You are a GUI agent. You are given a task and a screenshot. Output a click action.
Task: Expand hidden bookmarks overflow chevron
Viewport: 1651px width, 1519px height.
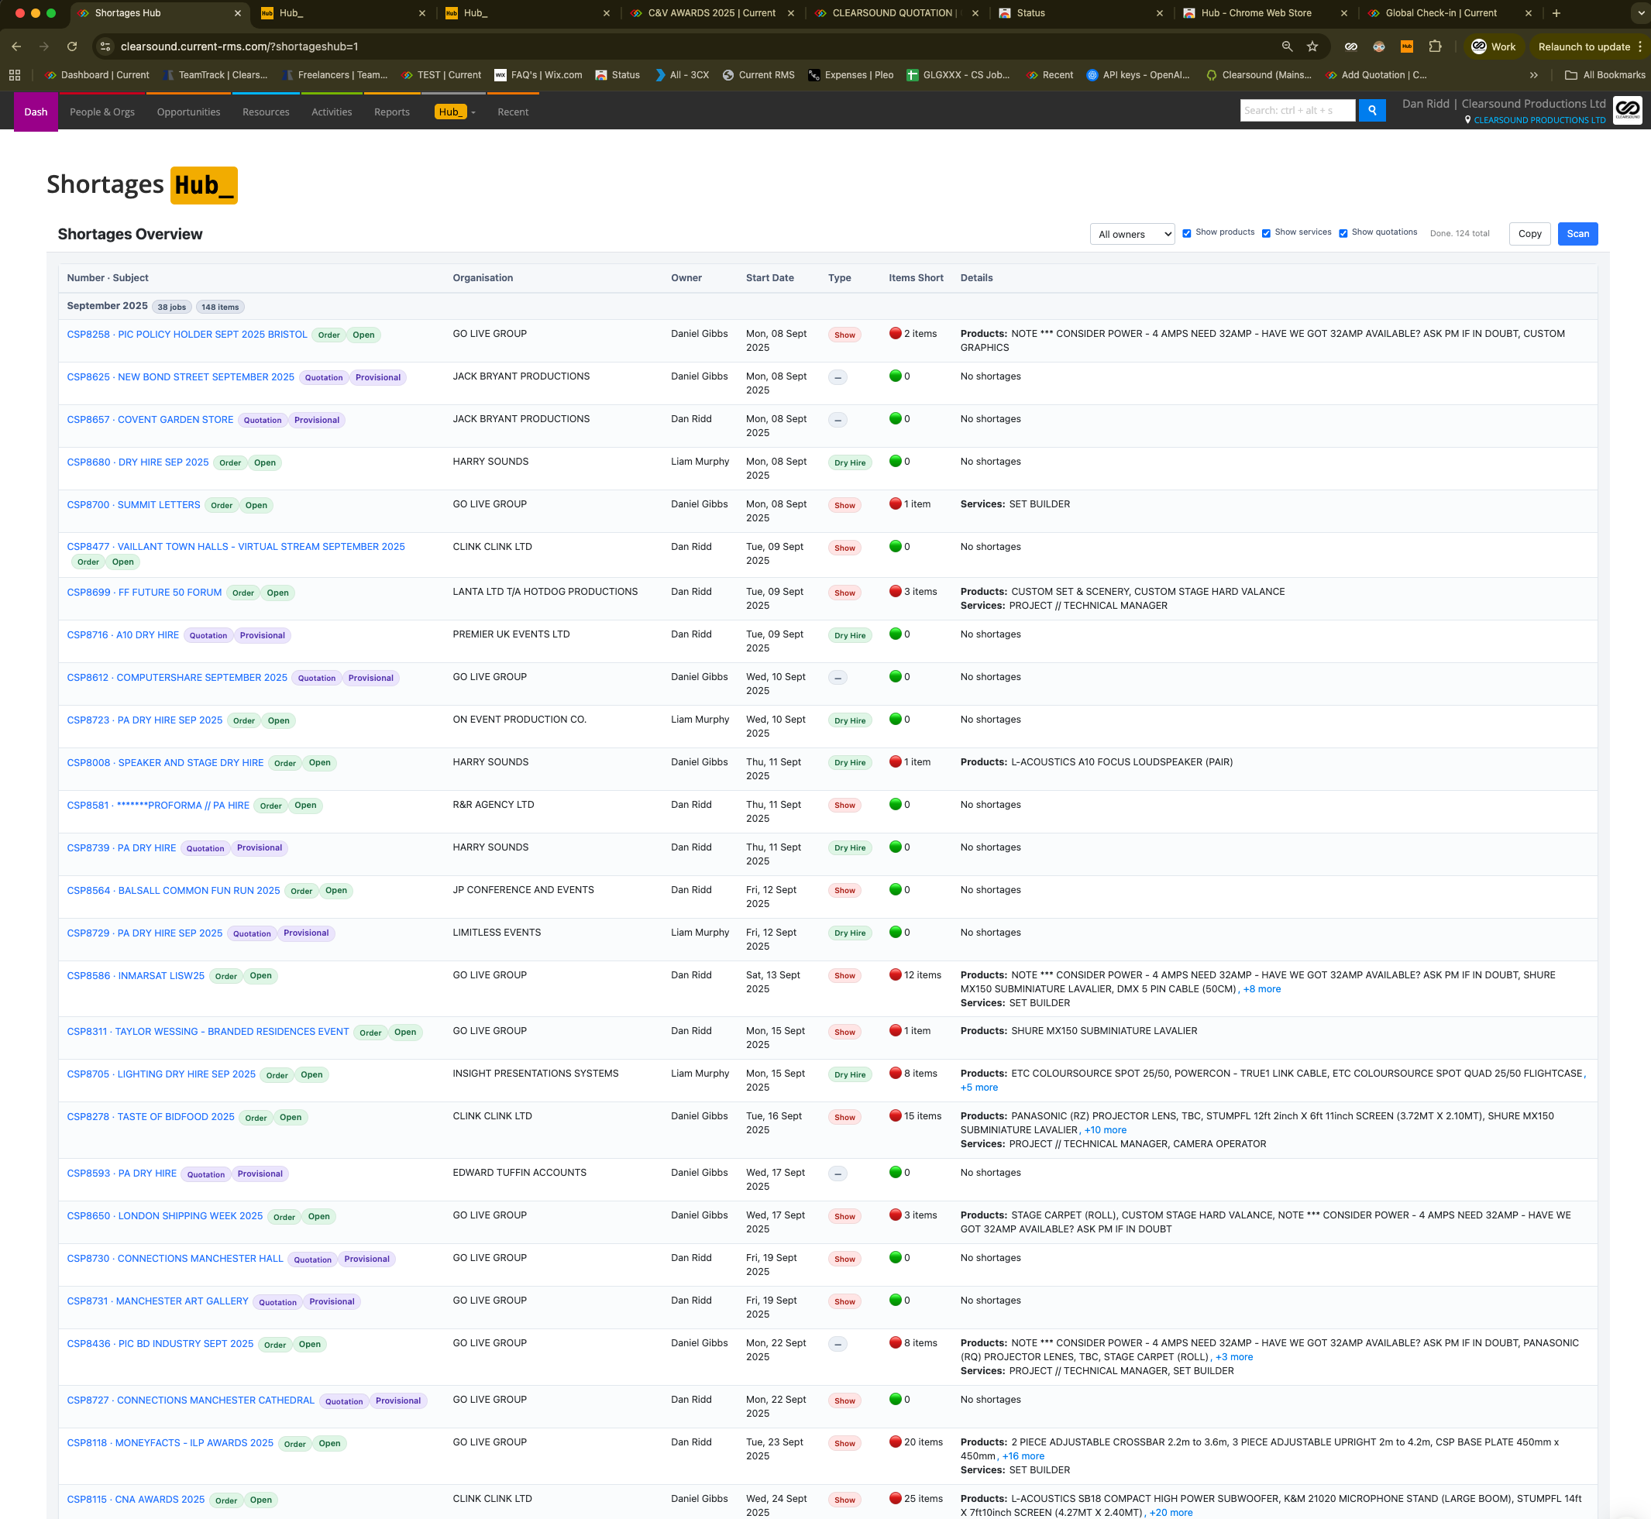coord(1533,75)
